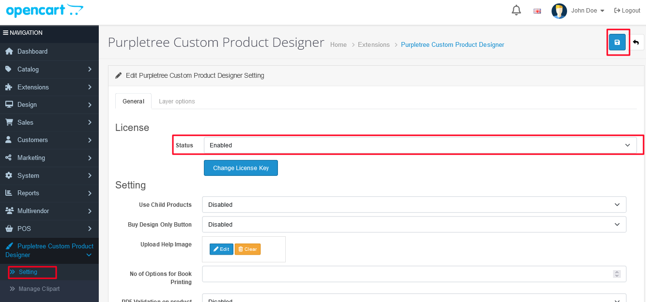Screen dimensions: 646x302
Task: Click the Book Printing number stepper arrows
Action: click(617, 273)
